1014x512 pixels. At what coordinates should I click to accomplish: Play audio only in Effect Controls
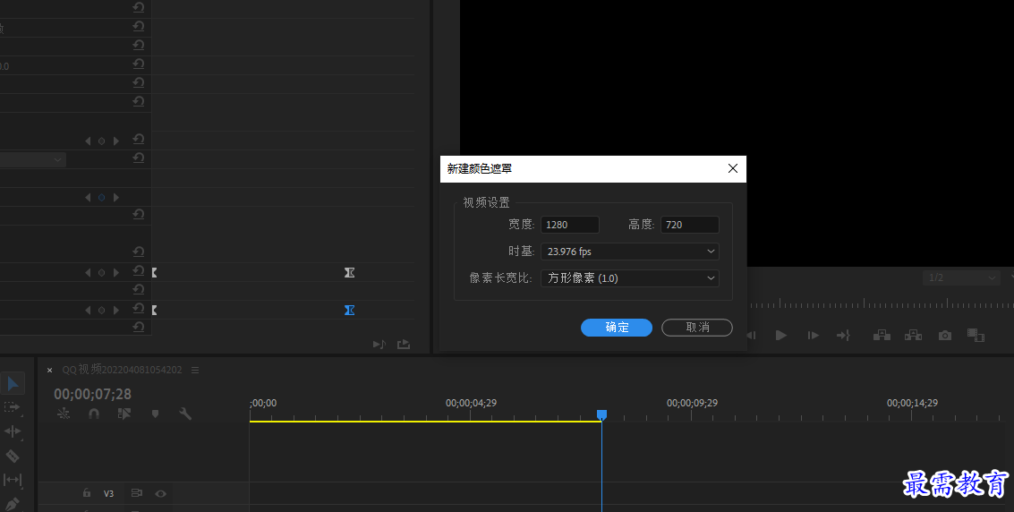coord(379,344)
